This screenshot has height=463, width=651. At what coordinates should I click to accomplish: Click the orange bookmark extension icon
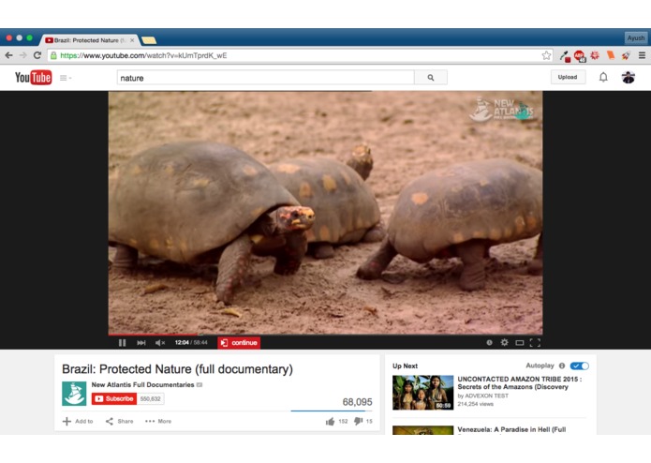tap(611, 54)
